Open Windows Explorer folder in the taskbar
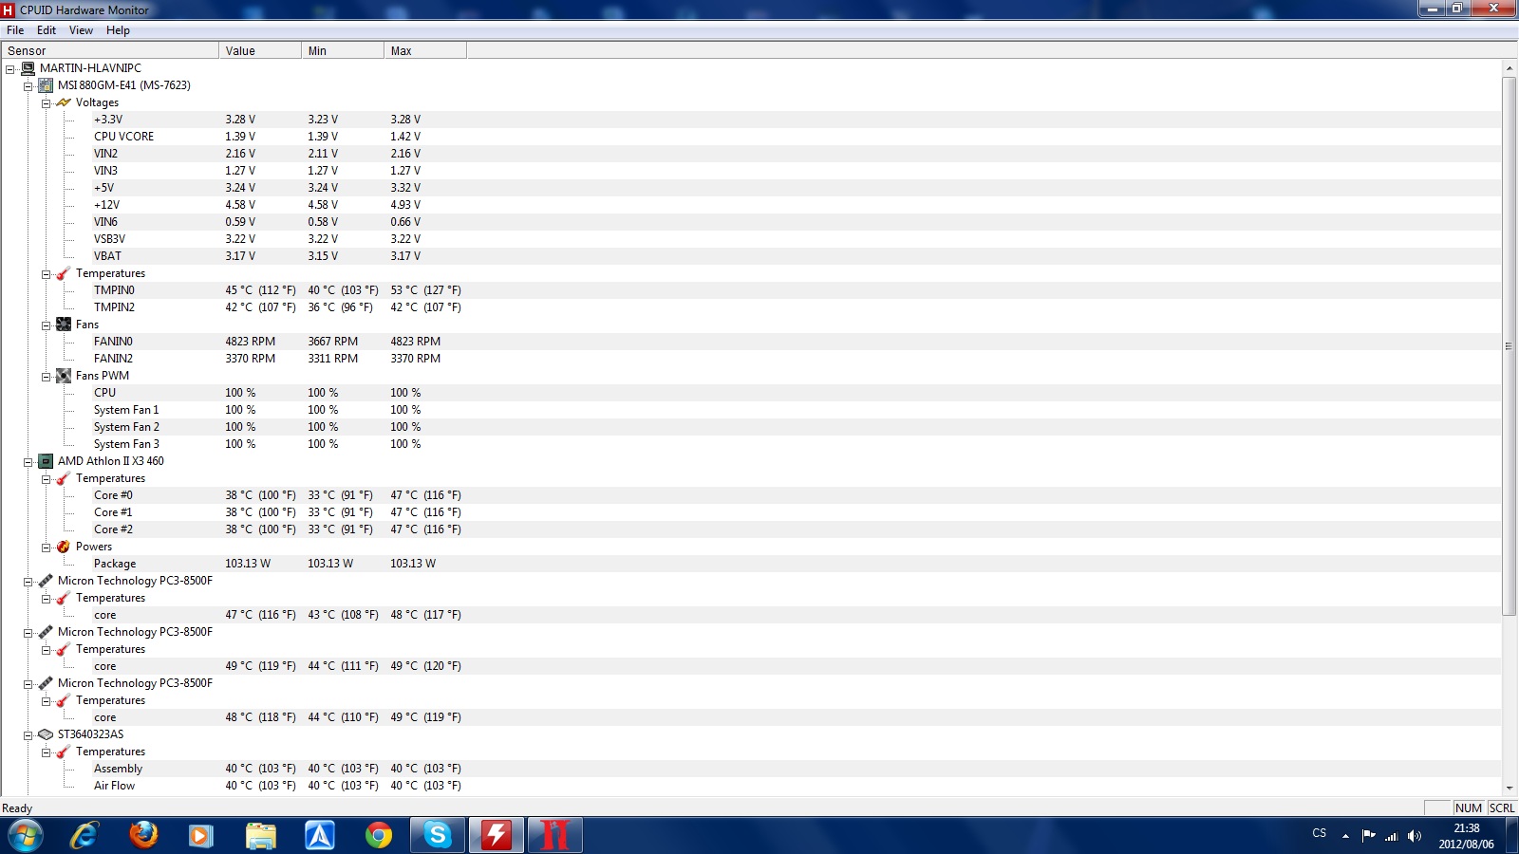The height and width of the screenshot is (854, 1519). click(260, 836)
